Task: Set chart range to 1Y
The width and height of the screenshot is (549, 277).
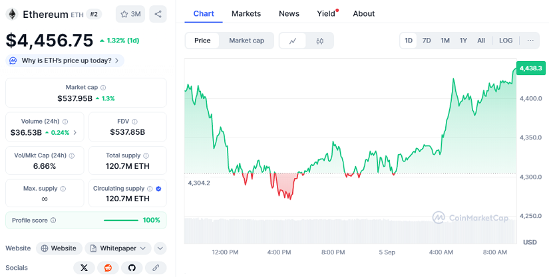Action: (463, 41)
